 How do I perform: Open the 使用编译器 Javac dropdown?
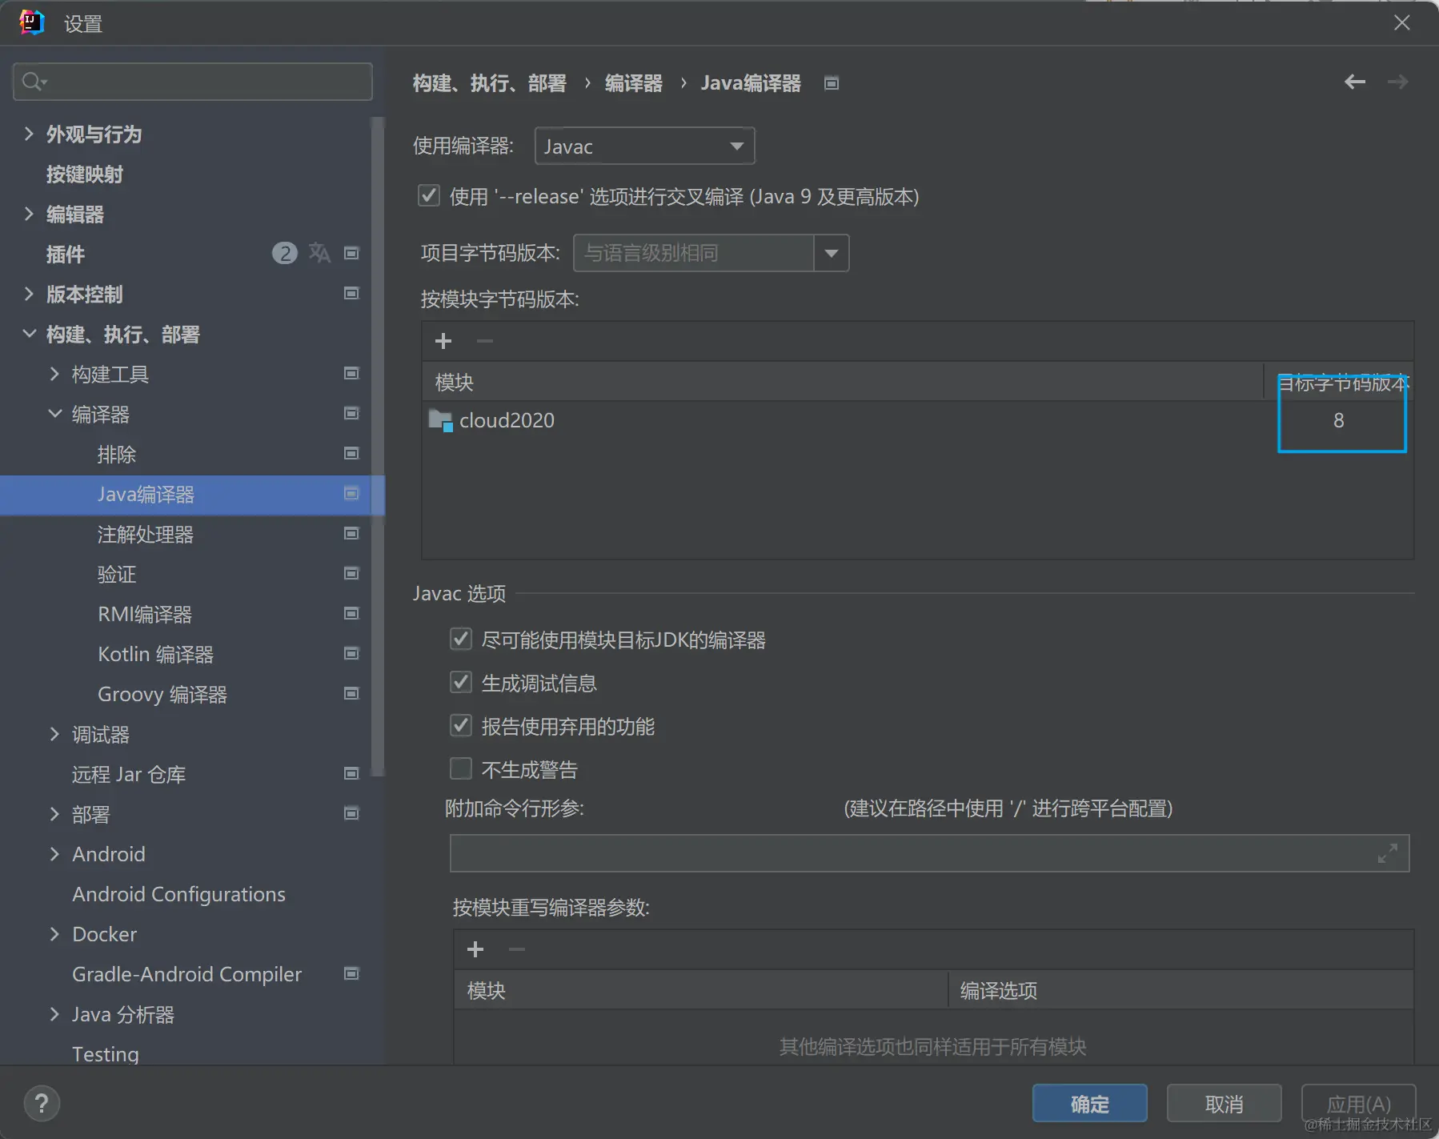coord(644,146)
